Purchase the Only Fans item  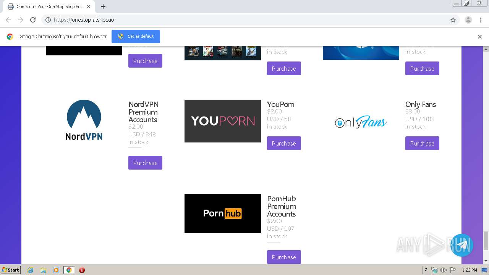tap(422, 143)
